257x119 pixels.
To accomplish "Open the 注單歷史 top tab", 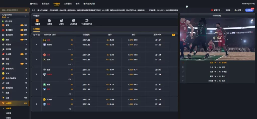I will click(68, 4).
